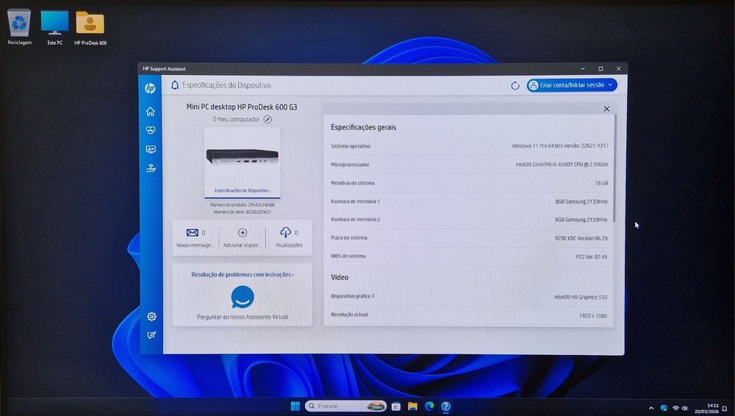Click the taskbar 'Procurar' search box
Screen dimensions: 735x416
pyautogui.click(x=345, y=406)
